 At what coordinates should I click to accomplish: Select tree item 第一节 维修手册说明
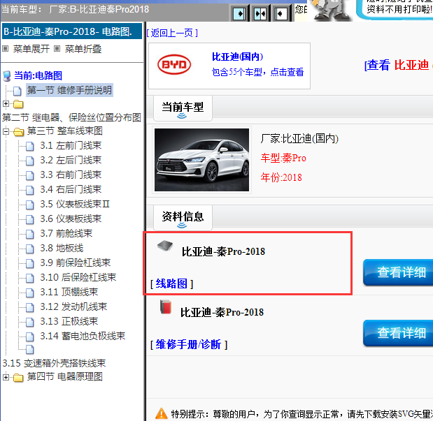point(69,90)
